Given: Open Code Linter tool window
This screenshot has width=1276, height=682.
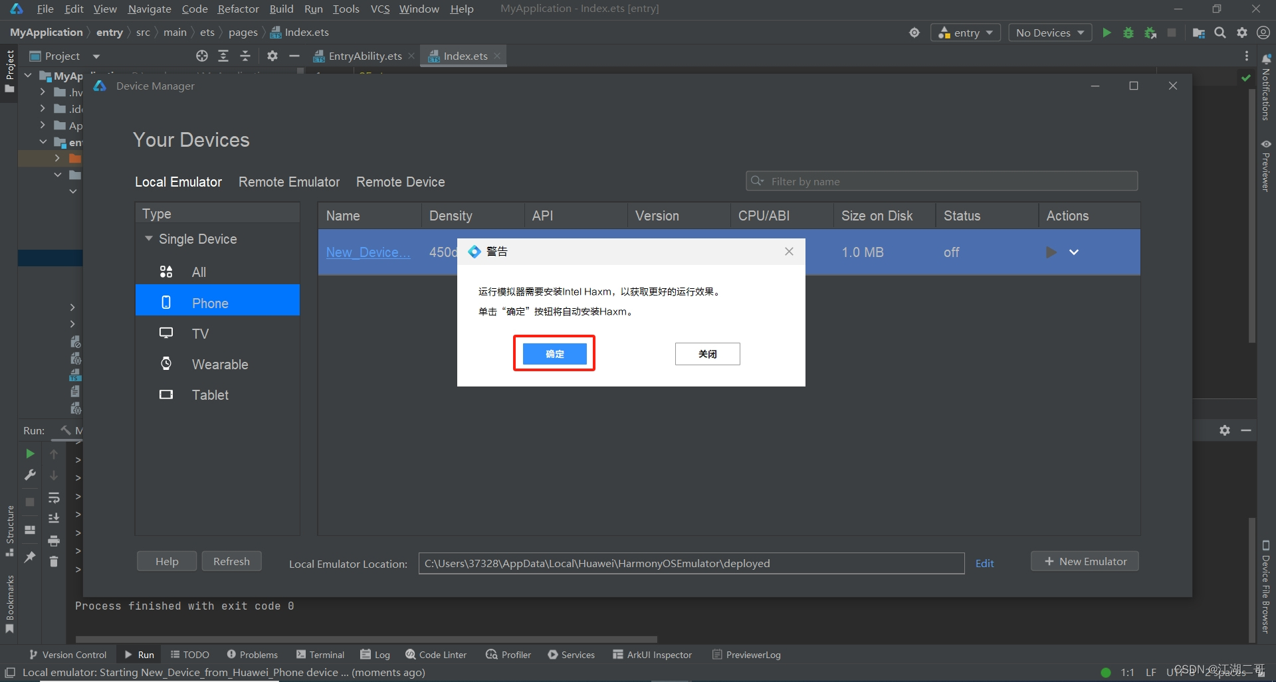Looking at the screenshot, I should [436, 654].
